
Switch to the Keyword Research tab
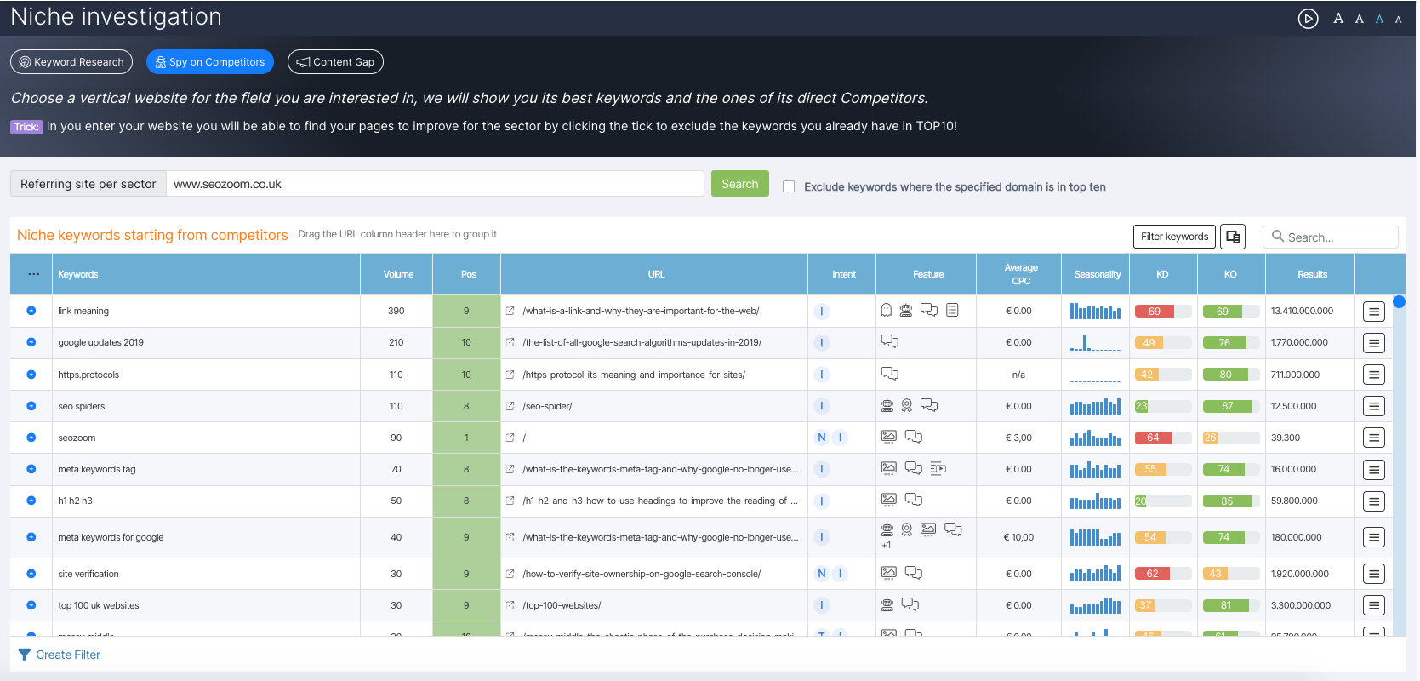71,62
